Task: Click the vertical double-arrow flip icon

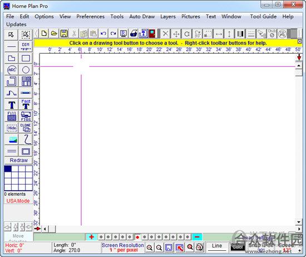Action: tap(229, 33)
